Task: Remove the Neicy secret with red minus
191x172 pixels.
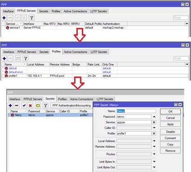Action: coord(17,105)
